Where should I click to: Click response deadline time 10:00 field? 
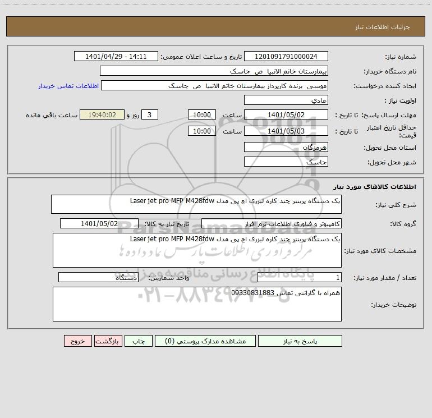(201, 114)
